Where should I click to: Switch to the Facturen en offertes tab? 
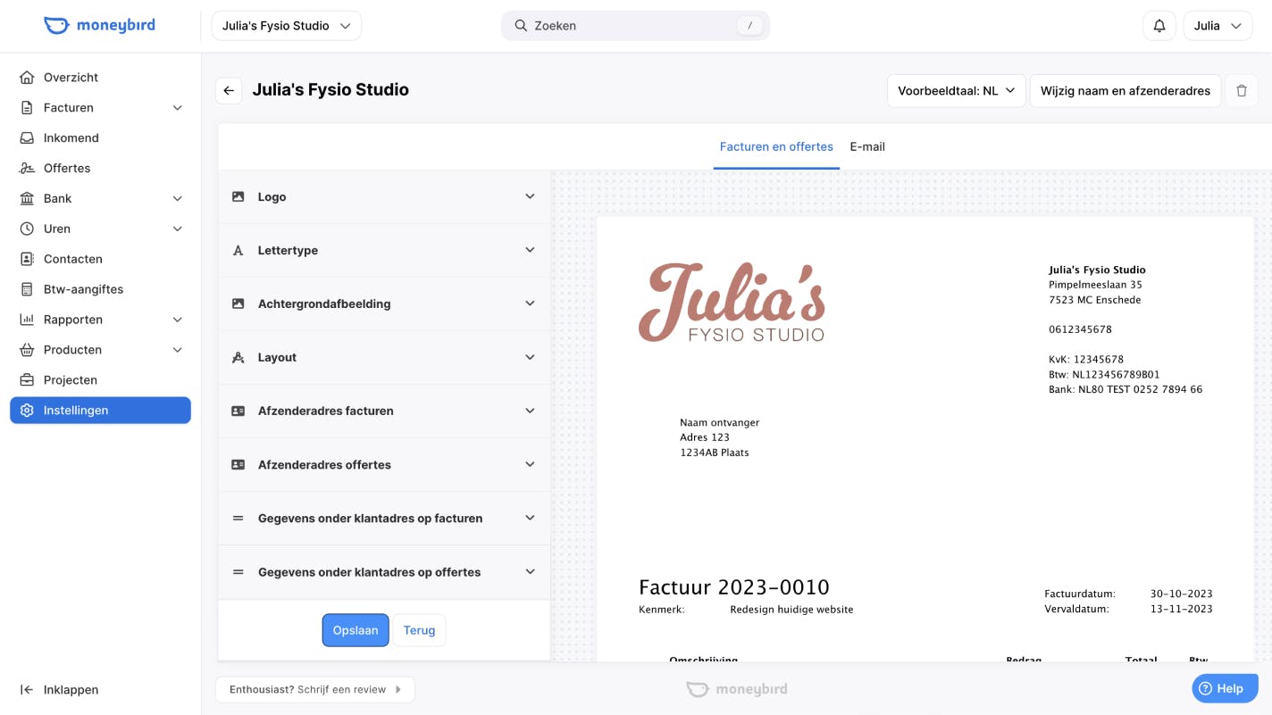[776, 146]
